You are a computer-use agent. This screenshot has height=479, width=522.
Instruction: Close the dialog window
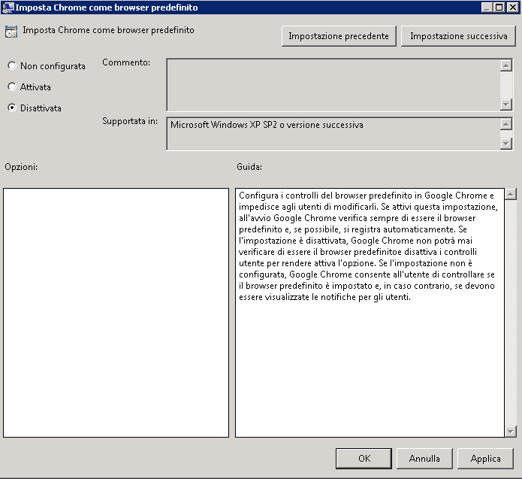(513, 8)
